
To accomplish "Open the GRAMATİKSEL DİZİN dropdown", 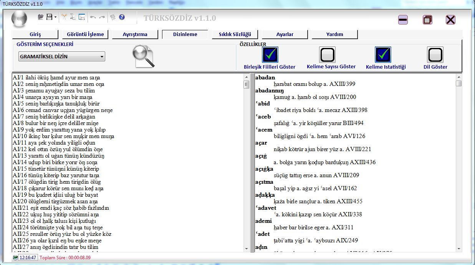I will (62, 57).
